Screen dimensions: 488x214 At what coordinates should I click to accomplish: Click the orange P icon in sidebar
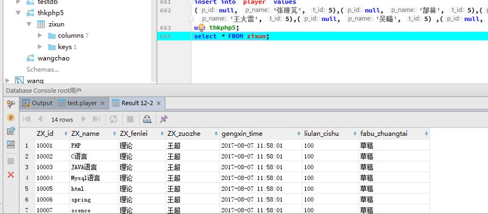click(11, 118)
